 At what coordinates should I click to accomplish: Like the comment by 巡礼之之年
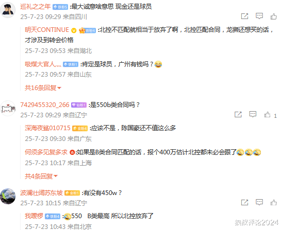[x=274, y=16]
